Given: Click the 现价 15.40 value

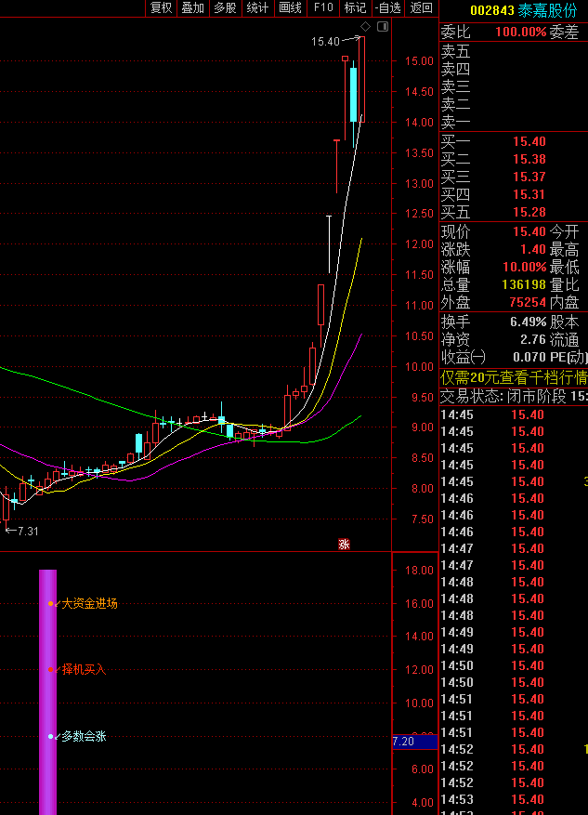Looking at the screenshot, I should (529, 231).
